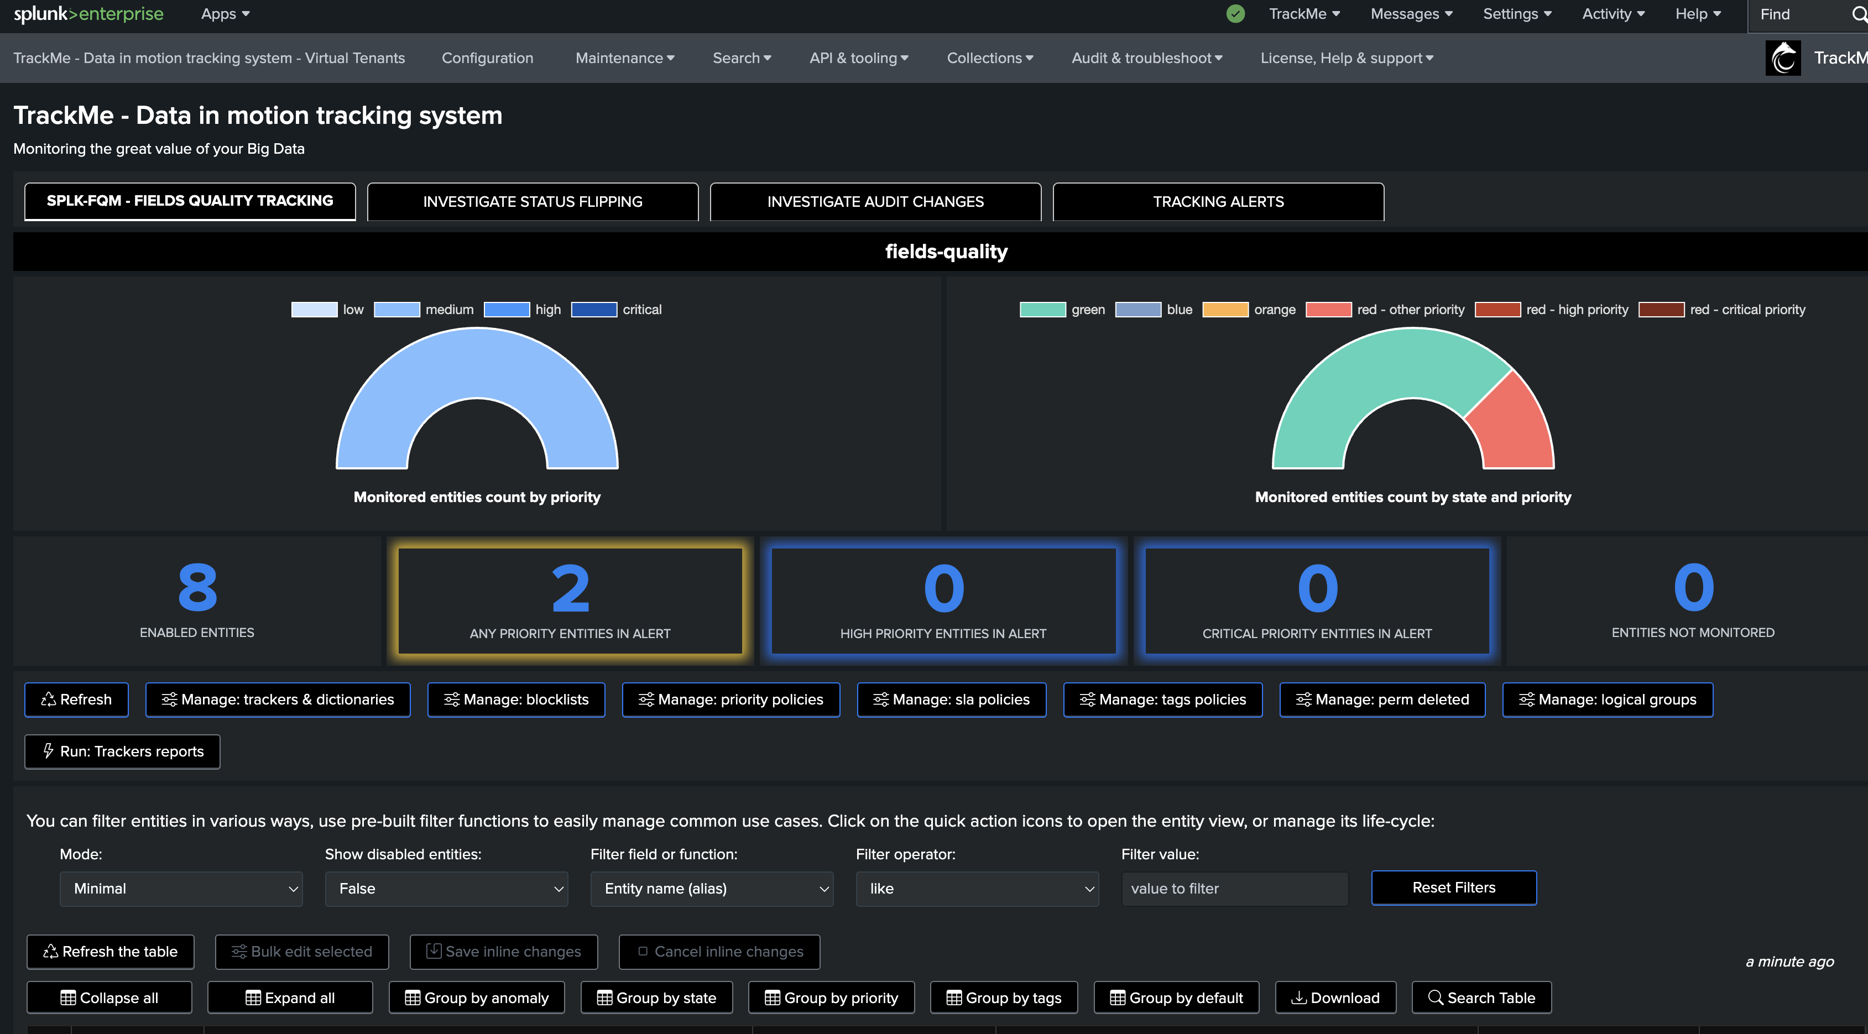Click the Any Priority Entities in Alert panel
This screenshot has width=1868, height=1034.
(570, 601)
